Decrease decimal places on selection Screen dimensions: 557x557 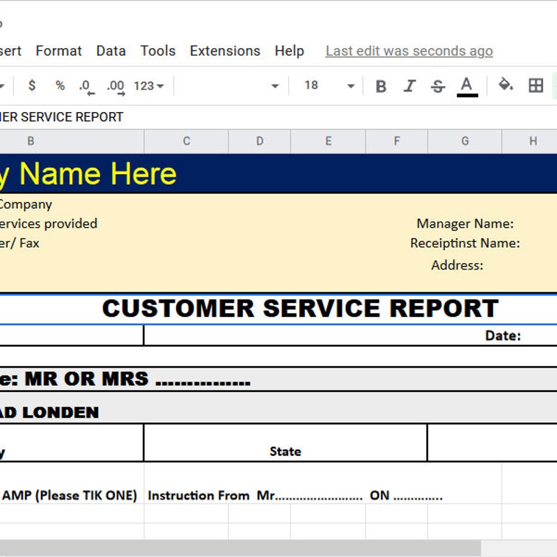pos(85,86)
